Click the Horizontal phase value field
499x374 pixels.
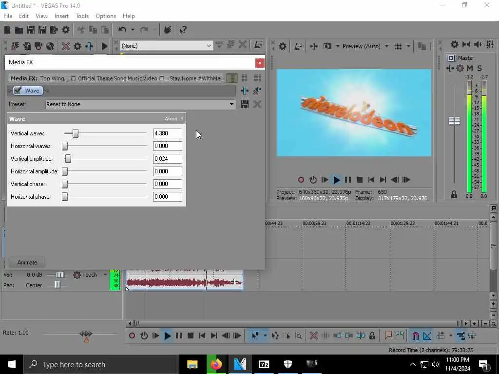click(168, 197)
